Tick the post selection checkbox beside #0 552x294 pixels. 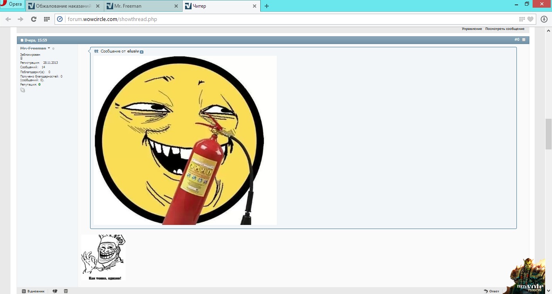tap(524, 40)
